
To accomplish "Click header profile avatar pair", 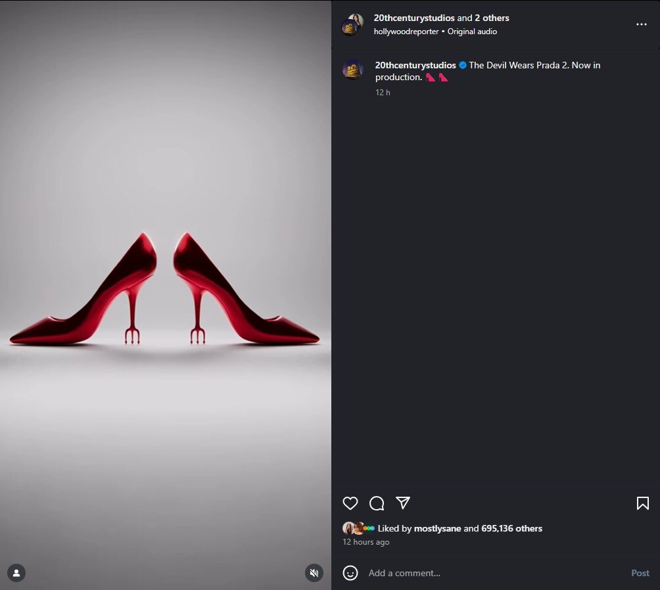I will pos(352,24).
